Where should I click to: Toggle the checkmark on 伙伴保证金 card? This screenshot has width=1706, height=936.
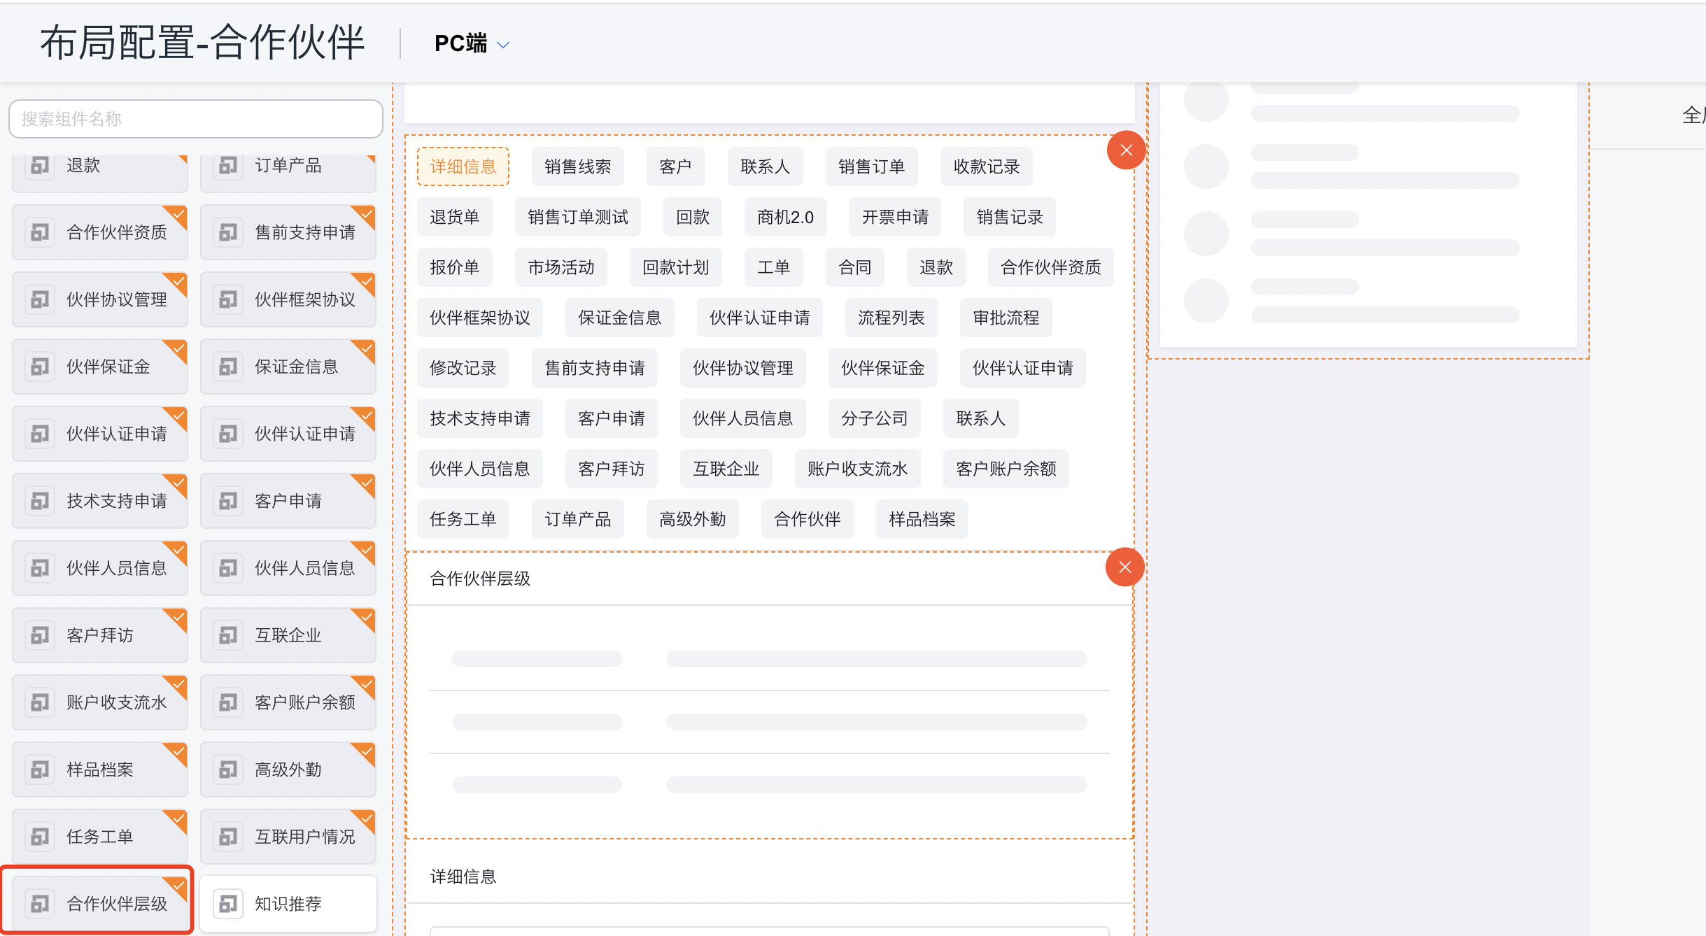(x=178, y=348)
